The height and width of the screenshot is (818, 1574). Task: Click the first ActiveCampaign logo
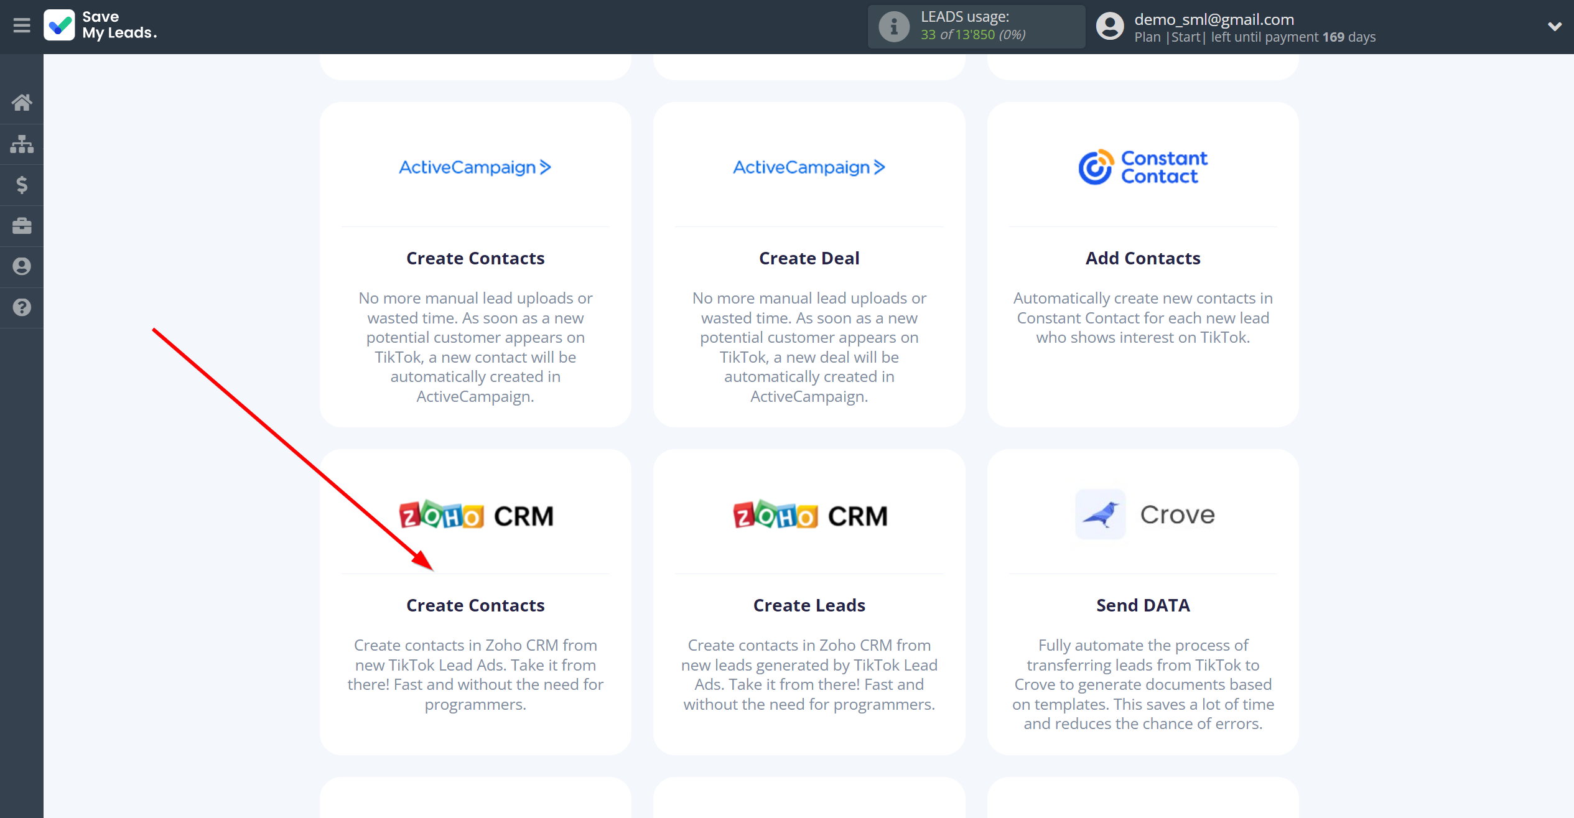pyautogui.click(x=475, y=167)
